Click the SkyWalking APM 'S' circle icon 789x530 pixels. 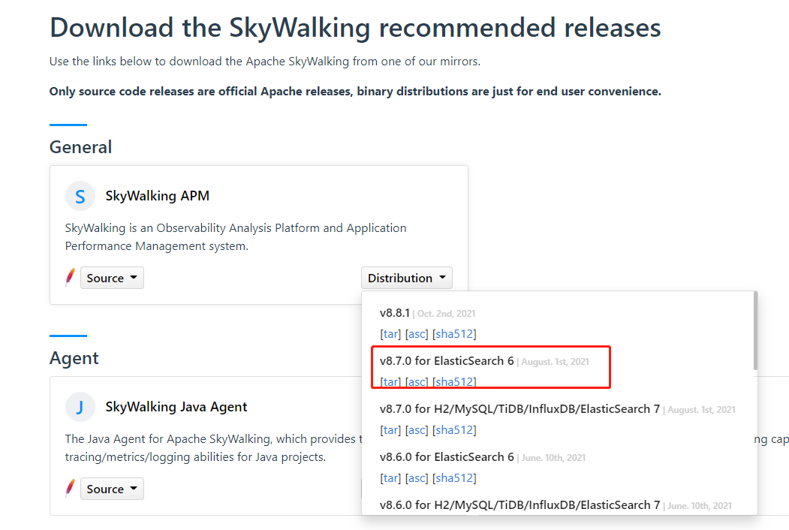80,197
